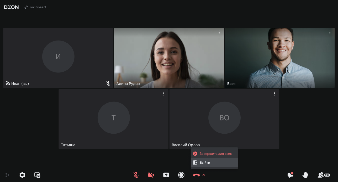Click the DION logo
The width and height of the screenshot is (338, 182).
pyautogui.click(x=11, y=7)
